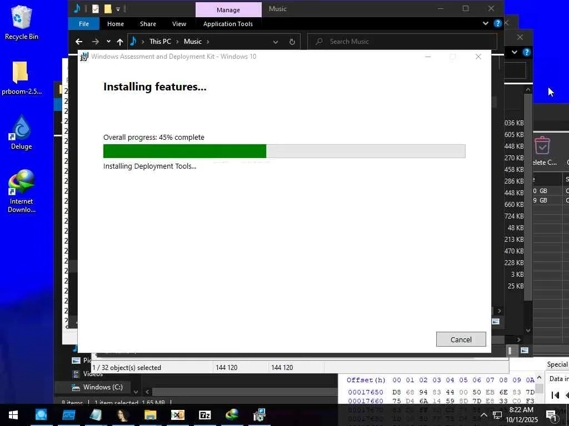Click the Properties quick access icon
569x426 pixels.
96,9
